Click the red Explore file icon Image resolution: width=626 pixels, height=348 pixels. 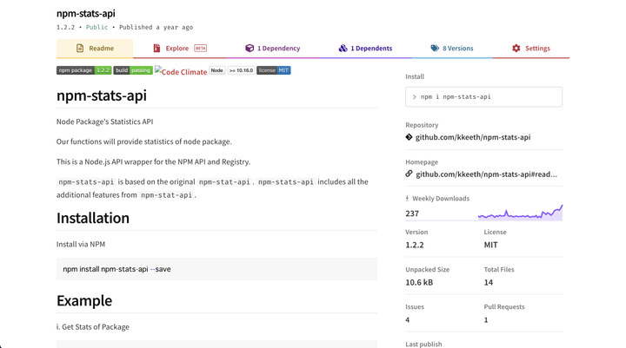coord(156,49)
